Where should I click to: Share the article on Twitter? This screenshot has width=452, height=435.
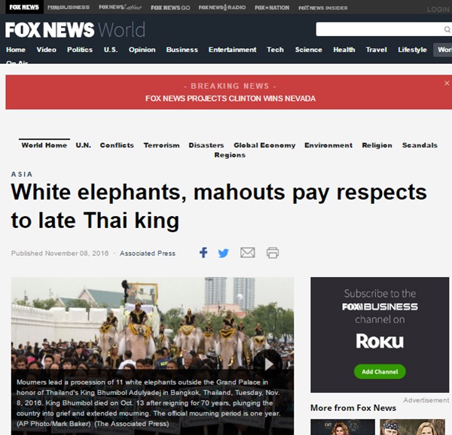point(224,253)
